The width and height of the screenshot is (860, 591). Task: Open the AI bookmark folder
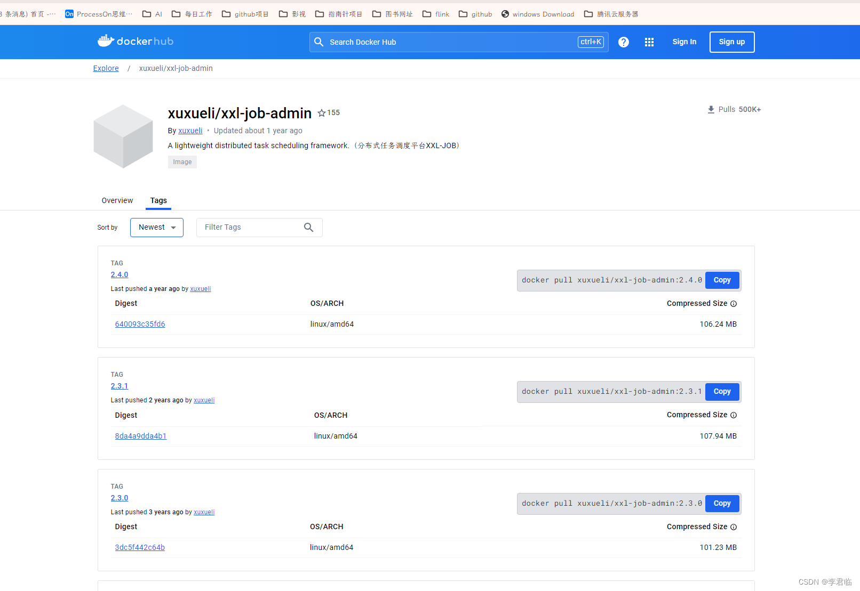coord(152,14)
